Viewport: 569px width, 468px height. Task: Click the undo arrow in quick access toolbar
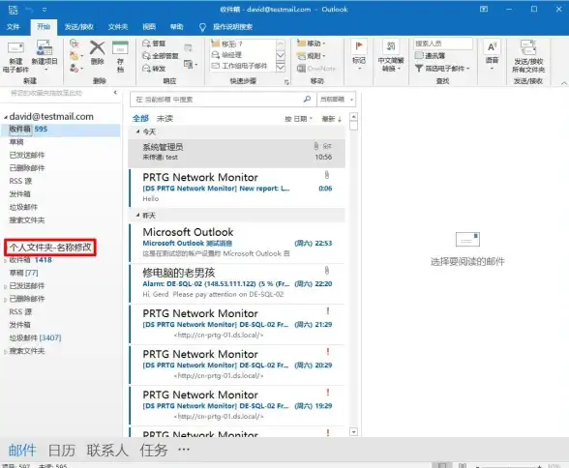point(29,10)
